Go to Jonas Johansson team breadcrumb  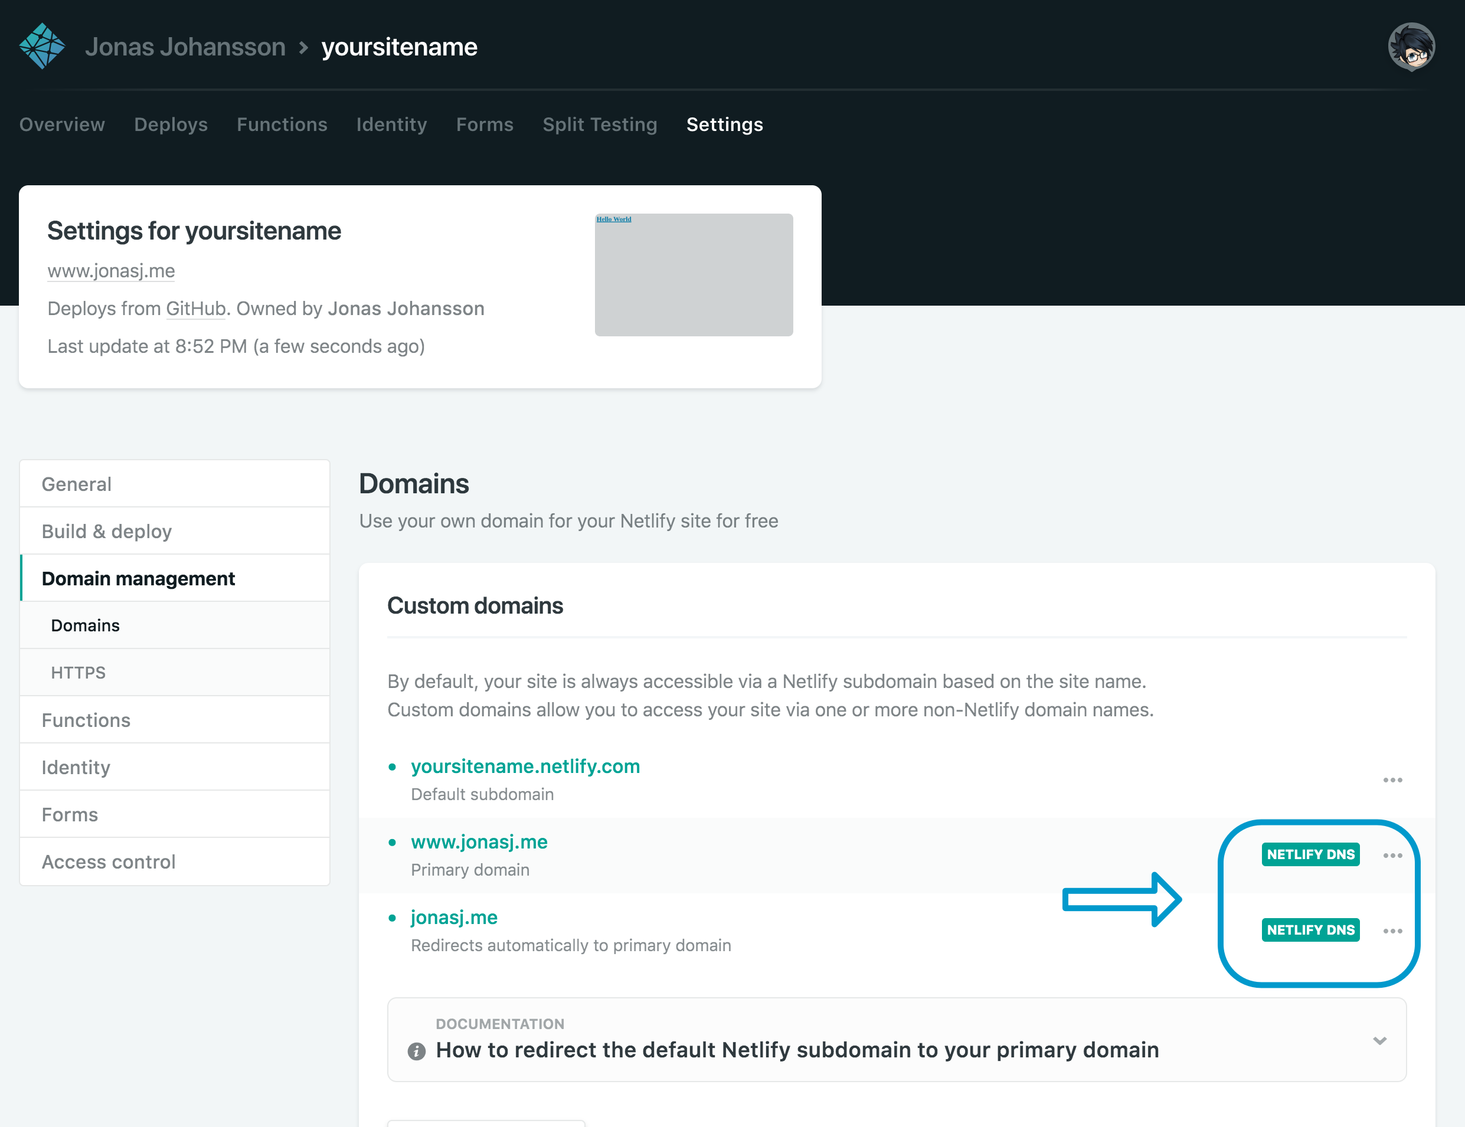(185, 47)
